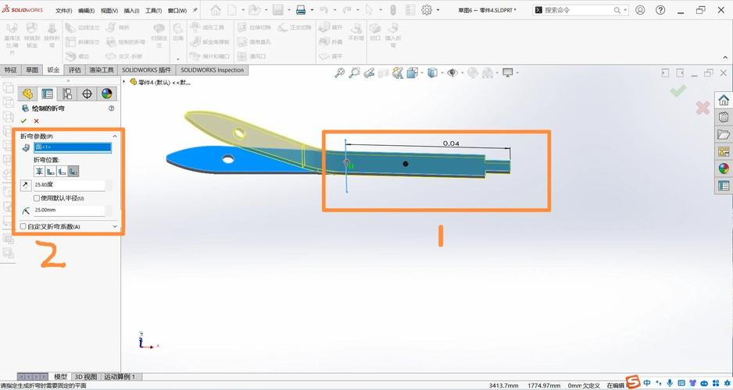
Task: Open the 文件(F) menu
Action: (x=63, y=10)
